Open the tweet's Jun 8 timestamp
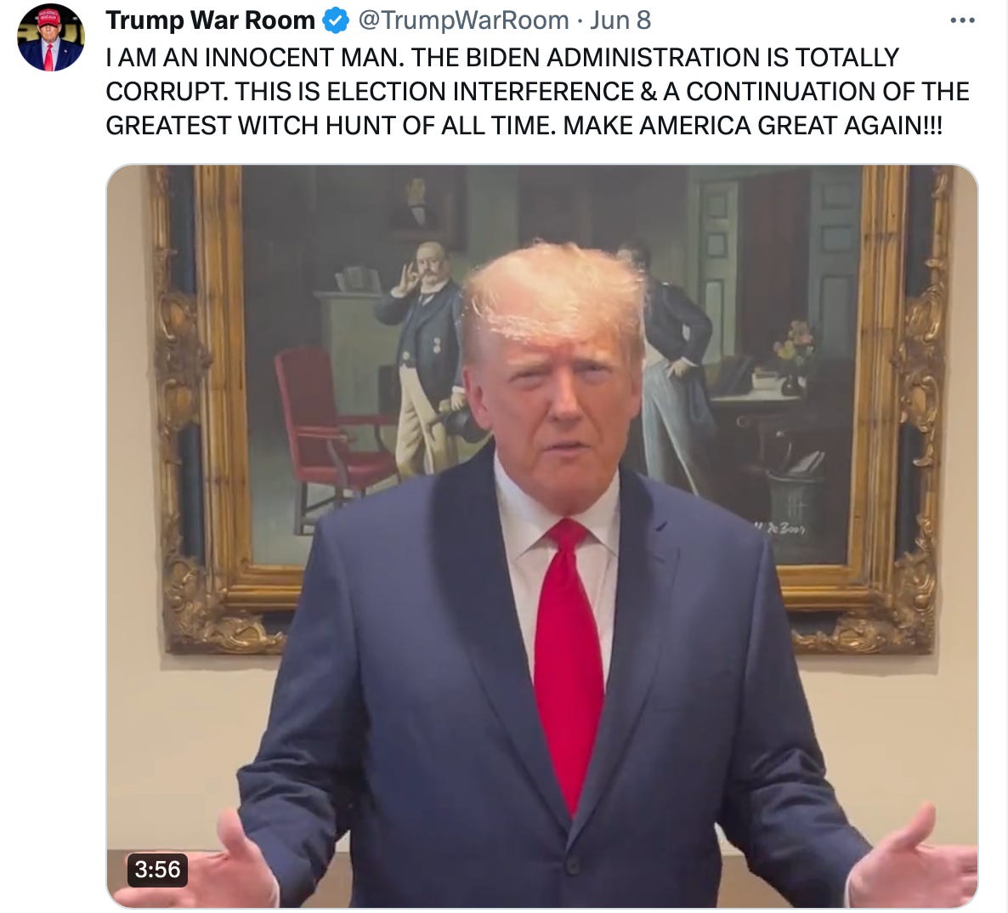This screenshot has width=1008, height=913. coord(620,20)
